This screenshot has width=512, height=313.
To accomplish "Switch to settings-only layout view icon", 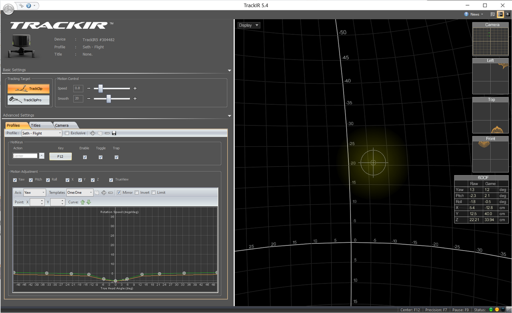I will (493, 14).
